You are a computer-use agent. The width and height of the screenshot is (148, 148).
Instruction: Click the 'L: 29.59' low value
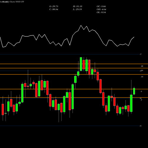click(78, 9)
